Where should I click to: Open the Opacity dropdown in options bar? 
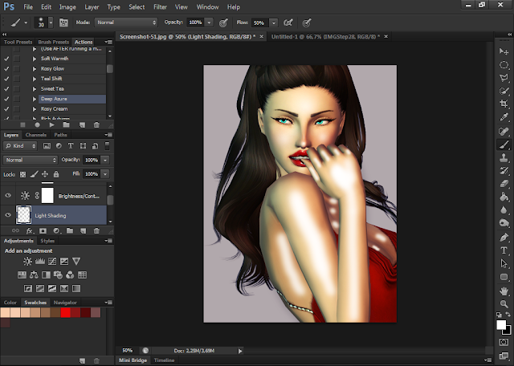click(x=210, y=22)
